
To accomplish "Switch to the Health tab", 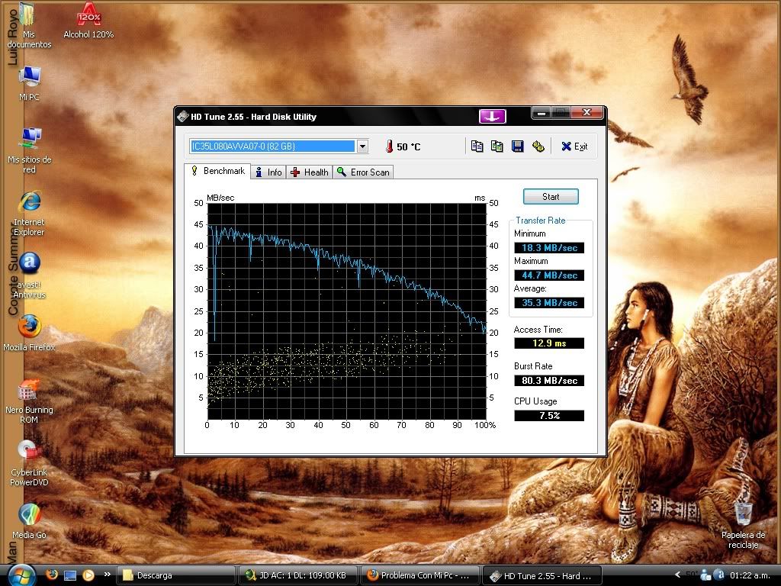I will 310,172.
